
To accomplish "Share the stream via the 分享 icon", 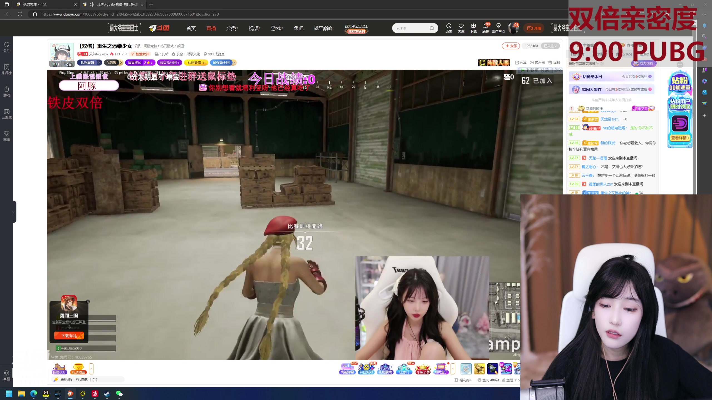I will pyautogui.click(x=520, y=63).
